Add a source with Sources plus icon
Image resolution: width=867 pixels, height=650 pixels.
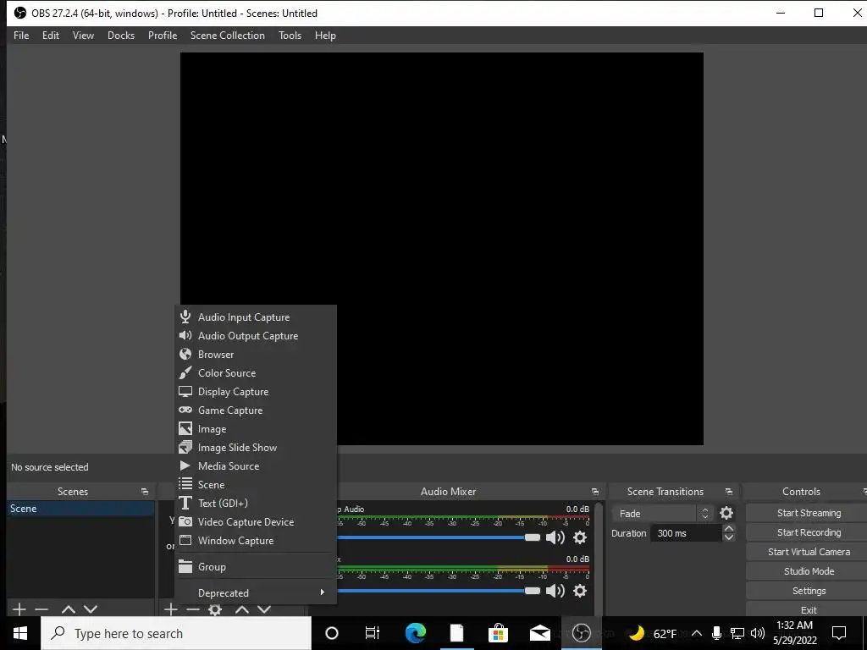[171, 609]
